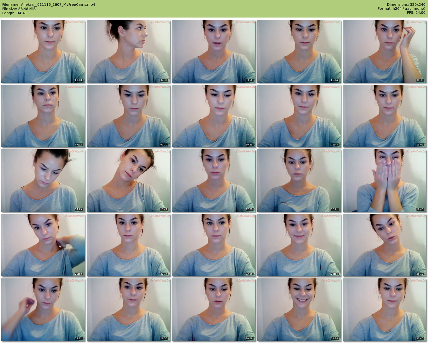Click the frame timestamped 07:52
428x343 pixels.
(x=43, y=116)
